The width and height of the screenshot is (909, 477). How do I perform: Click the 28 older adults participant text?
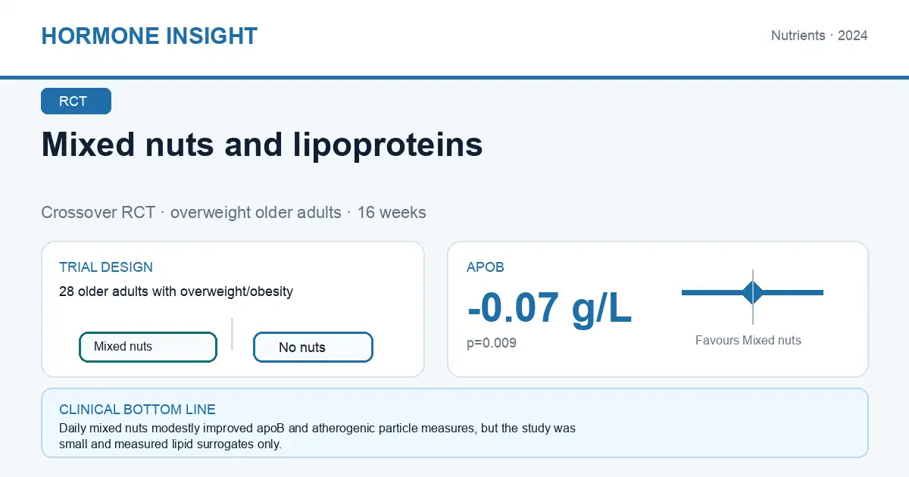[x=176, y=291]
